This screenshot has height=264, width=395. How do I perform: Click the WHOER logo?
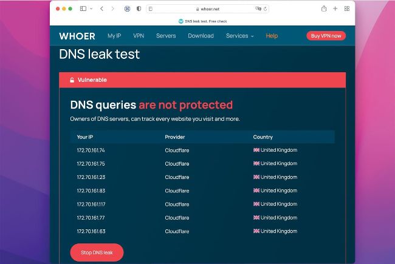coord(77,36)
